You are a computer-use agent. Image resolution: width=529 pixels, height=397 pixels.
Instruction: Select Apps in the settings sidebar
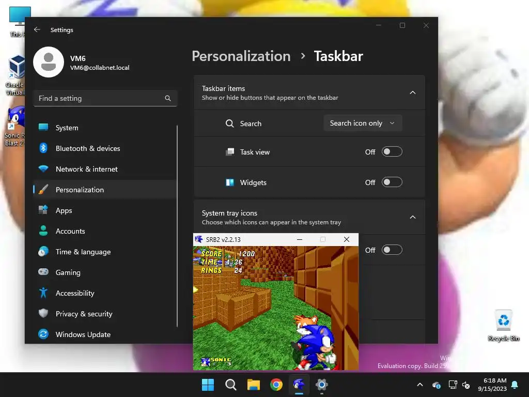coord(104,210)
